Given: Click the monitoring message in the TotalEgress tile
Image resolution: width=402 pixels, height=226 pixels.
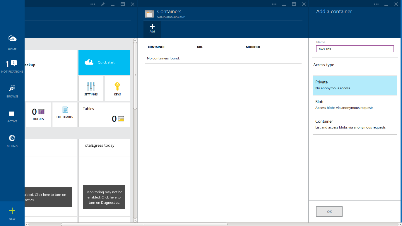Looking at the screenshot, I should click(x=104, y=197).
